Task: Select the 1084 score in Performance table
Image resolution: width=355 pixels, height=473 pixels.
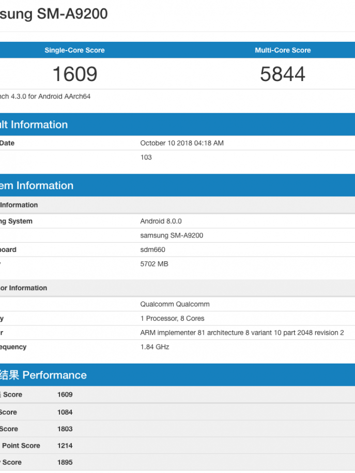Action: (65, 413)
